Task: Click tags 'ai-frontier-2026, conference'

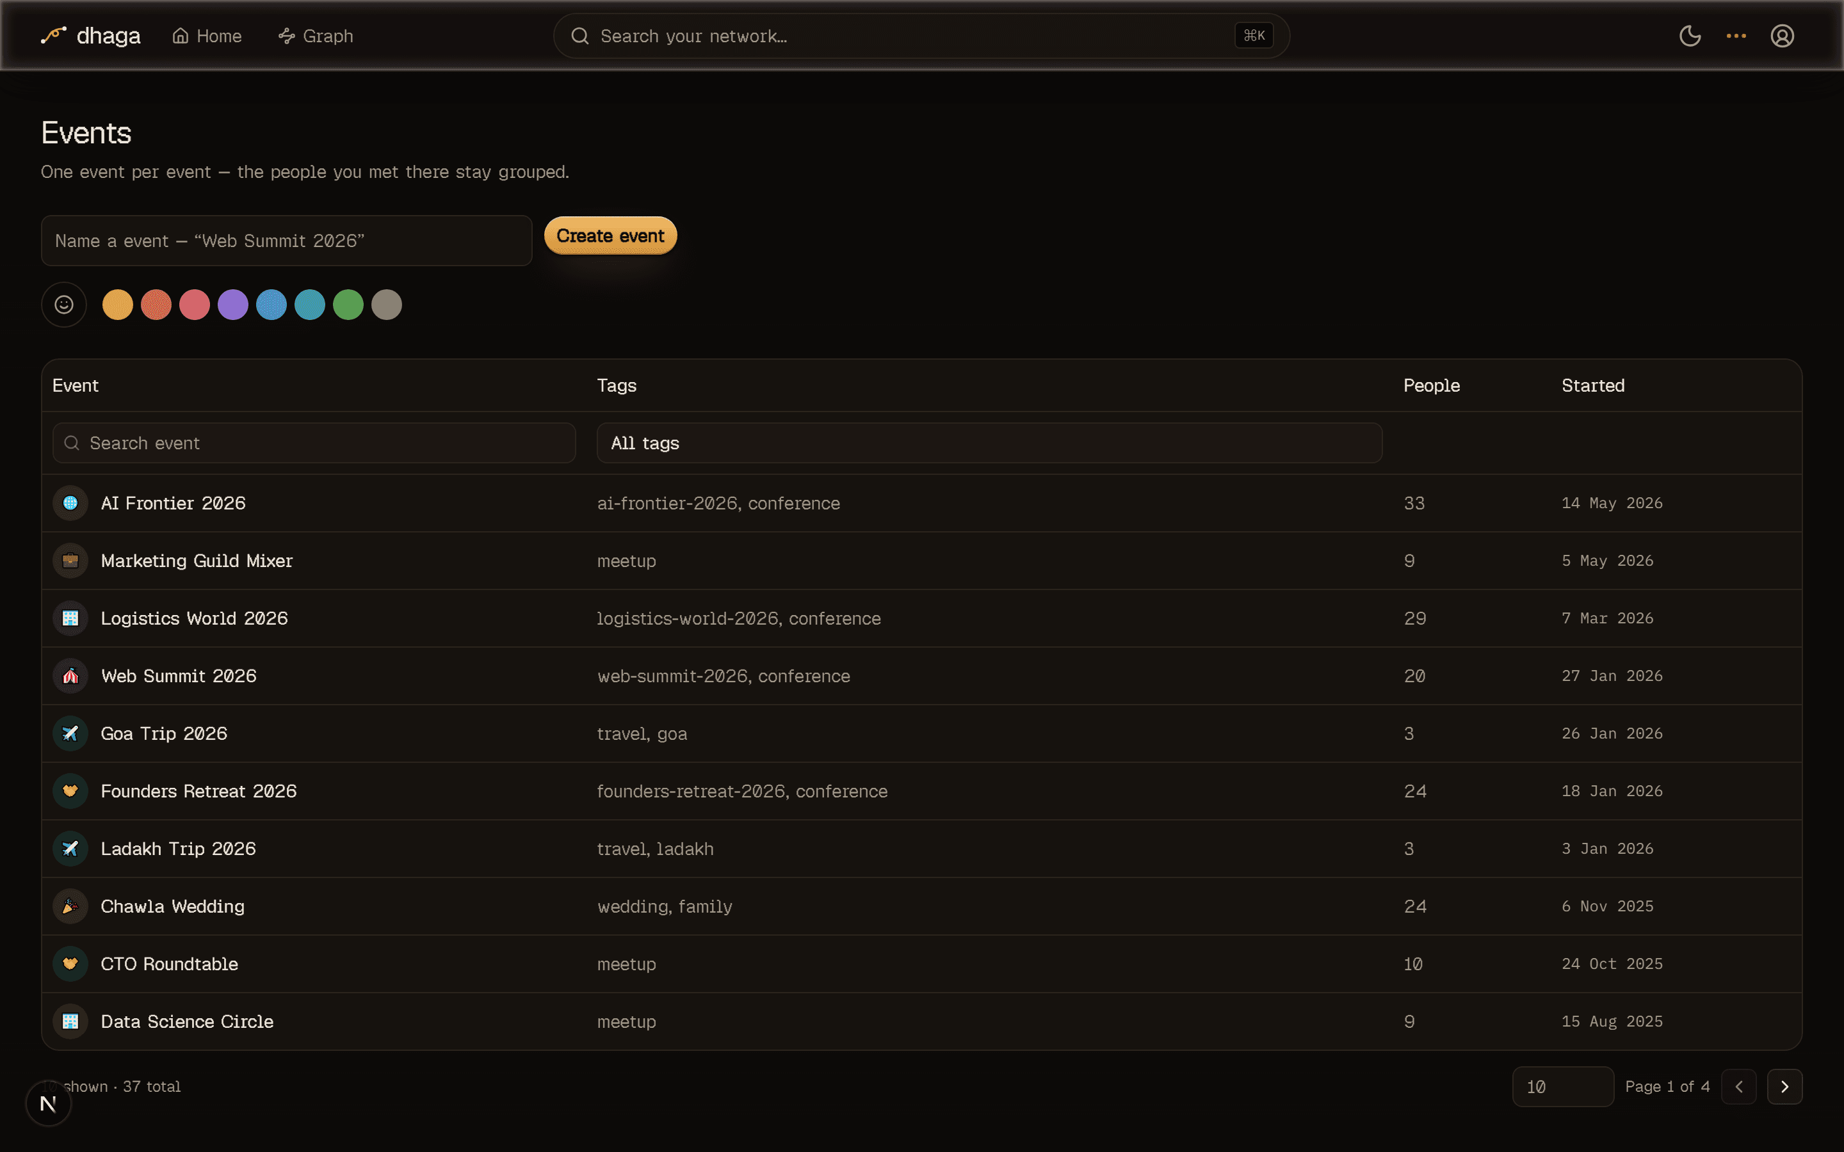Action: coord(718,503)
